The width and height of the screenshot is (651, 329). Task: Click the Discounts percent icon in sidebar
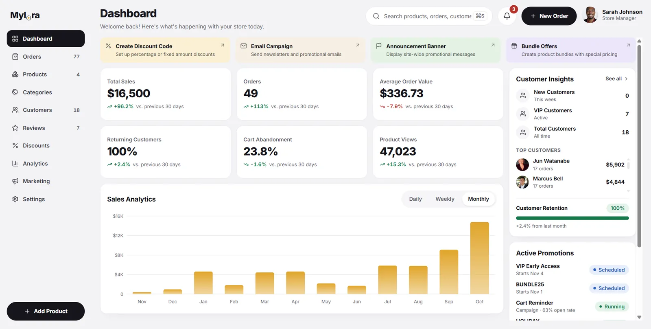15,146
